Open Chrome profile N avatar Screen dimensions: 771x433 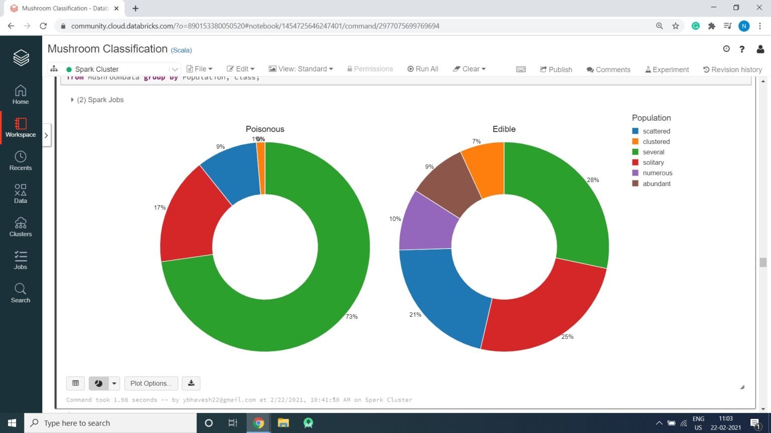(x=744, y=26)
